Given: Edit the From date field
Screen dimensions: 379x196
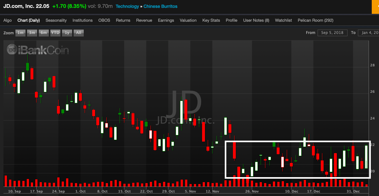Looking at the screenshot, I should (333, 33).
